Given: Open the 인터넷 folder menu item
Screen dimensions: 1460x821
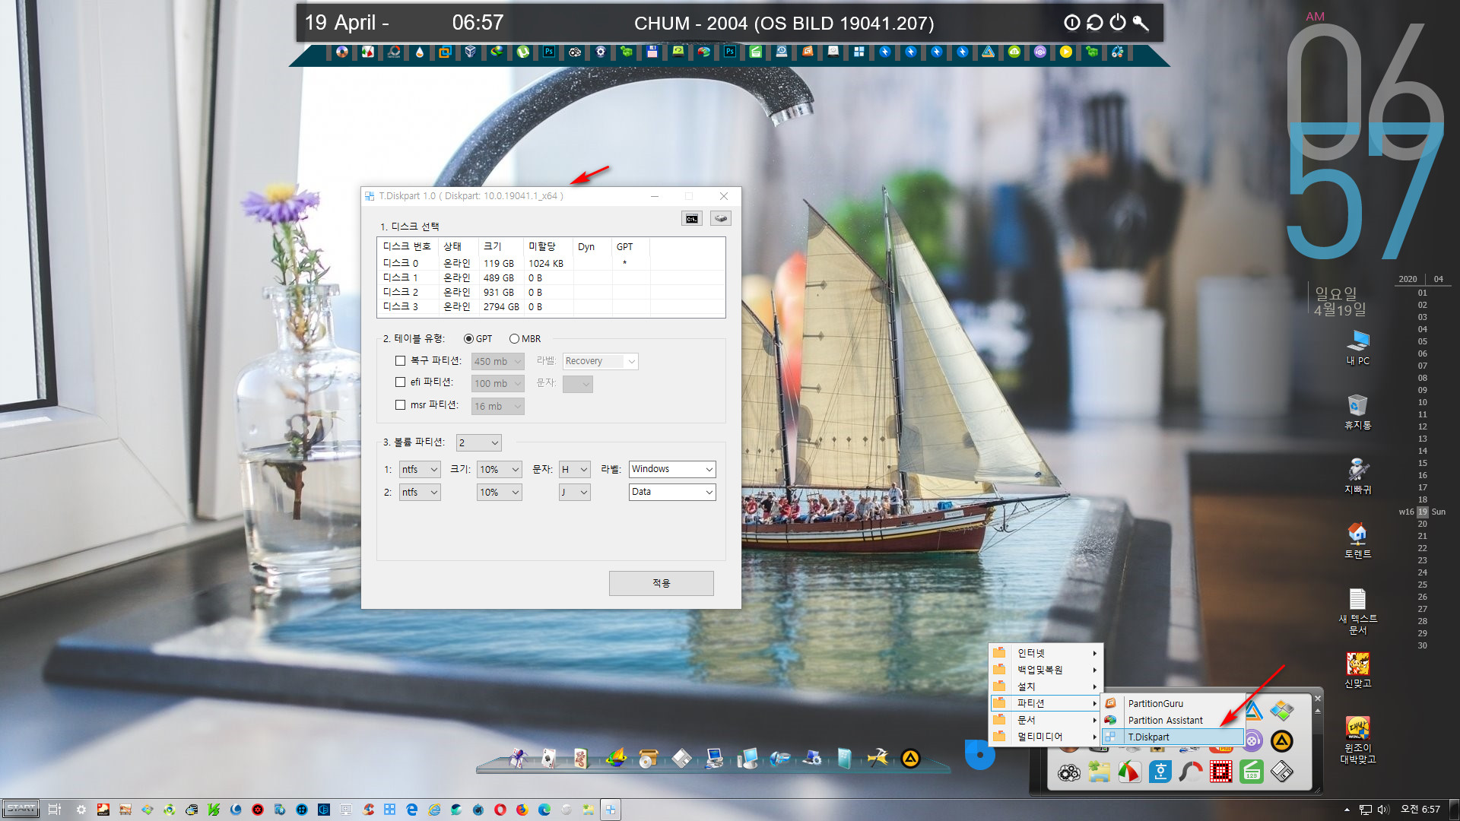Looking at the screenshot, I should (1046, 653).
